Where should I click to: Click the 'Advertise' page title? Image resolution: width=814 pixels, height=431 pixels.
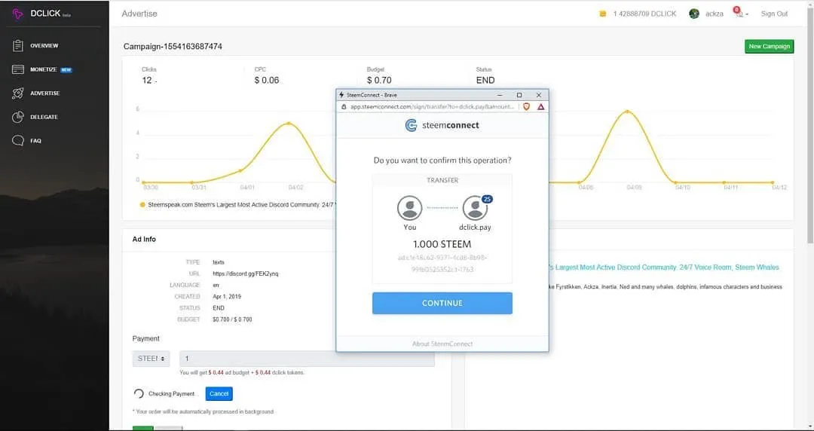point(139,14)
